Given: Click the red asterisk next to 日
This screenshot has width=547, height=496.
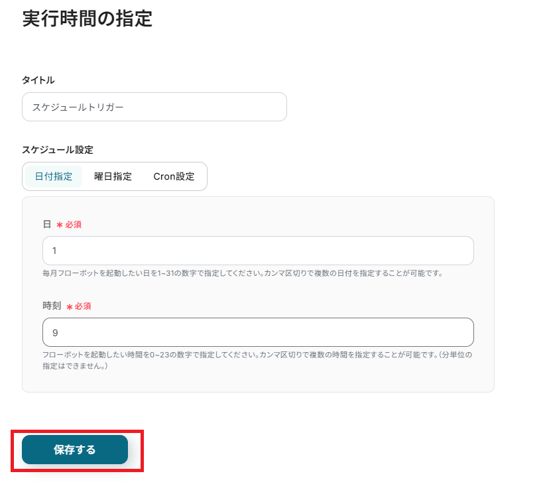Looking at the screenshot, I should point(59,225).
